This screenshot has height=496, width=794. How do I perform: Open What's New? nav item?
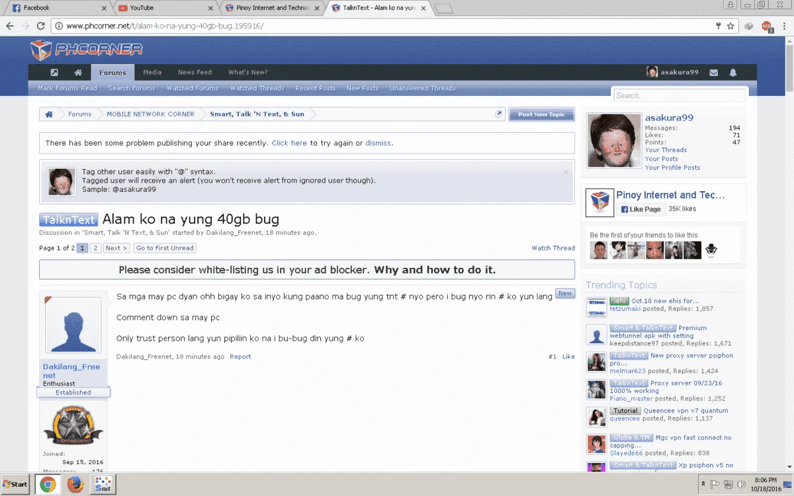248,73
